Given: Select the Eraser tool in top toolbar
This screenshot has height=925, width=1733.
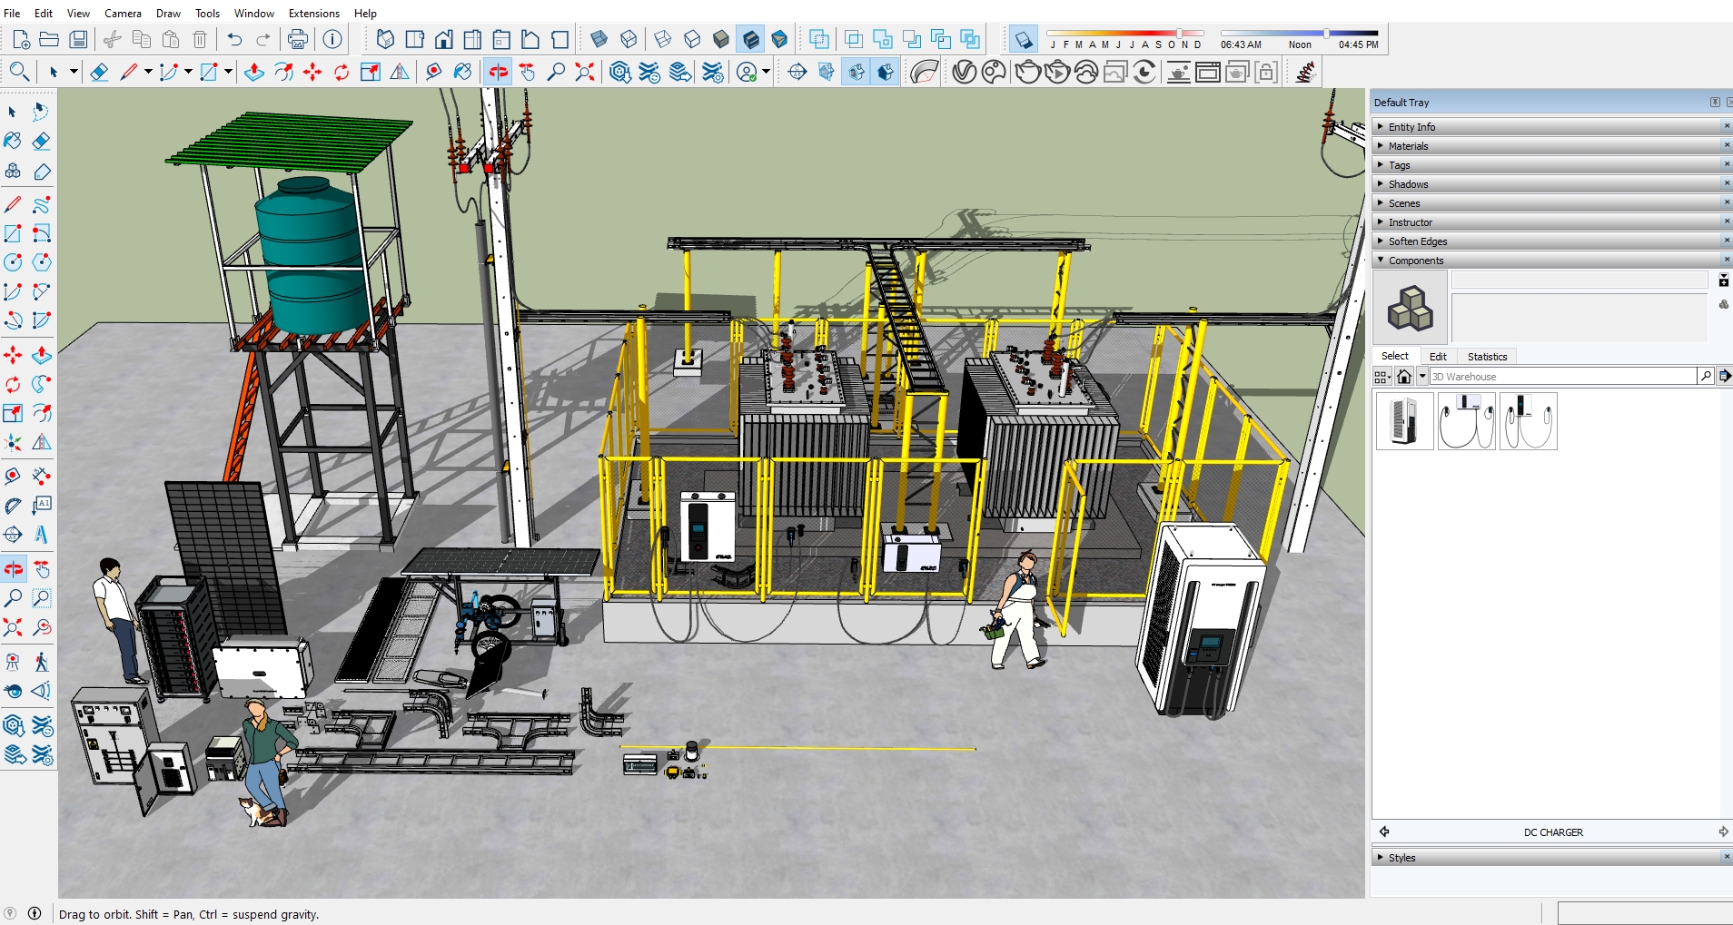Looking at the screenshot, I should pos(99,72).
